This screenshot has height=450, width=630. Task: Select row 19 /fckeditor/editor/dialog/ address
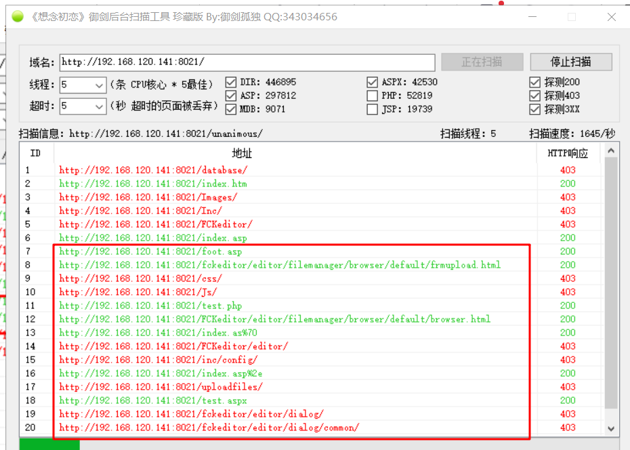tap(191, 414)
